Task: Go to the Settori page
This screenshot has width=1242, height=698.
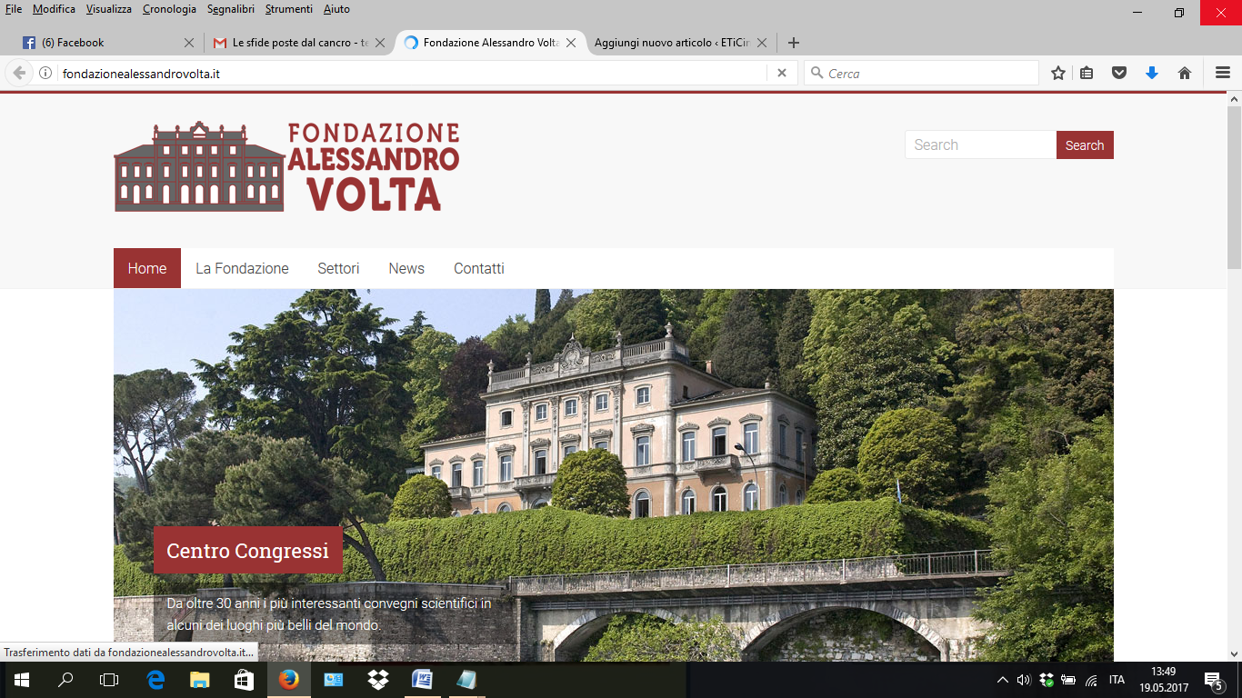Action: [338, 269]
